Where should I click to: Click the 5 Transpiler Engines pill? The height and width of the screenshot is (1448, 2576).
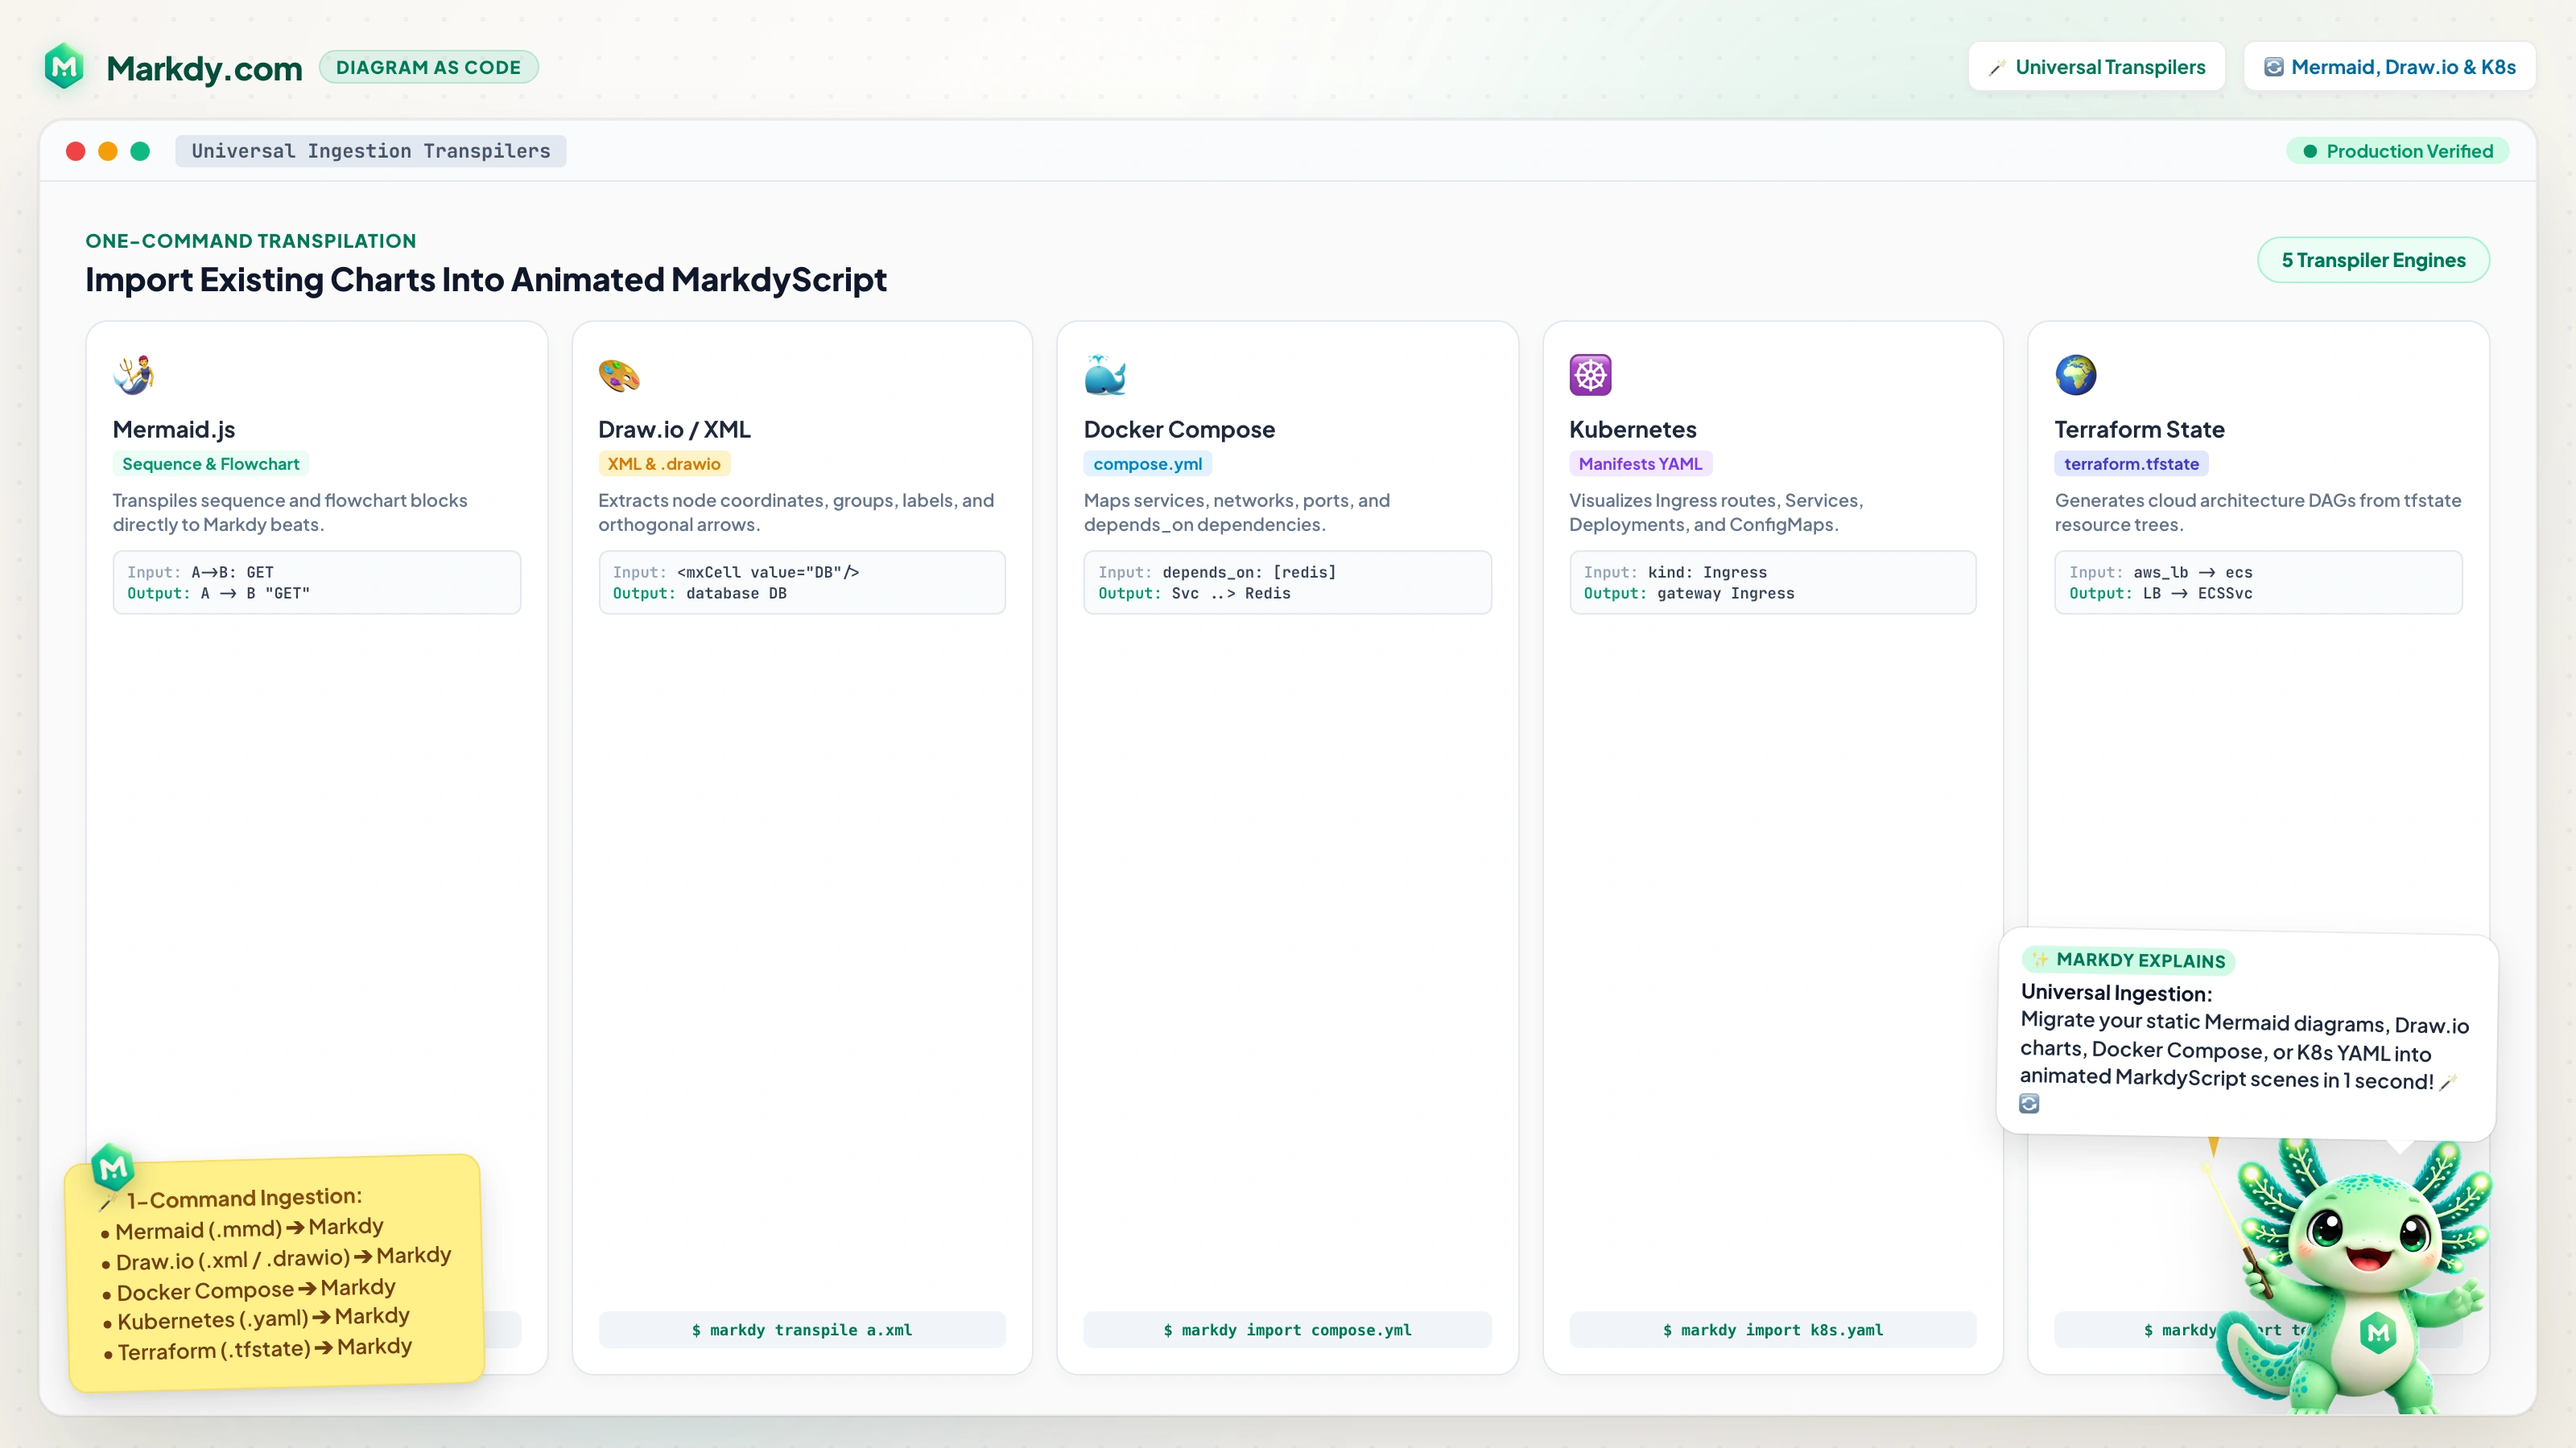pyautogui.click(x=2373, y=260)
